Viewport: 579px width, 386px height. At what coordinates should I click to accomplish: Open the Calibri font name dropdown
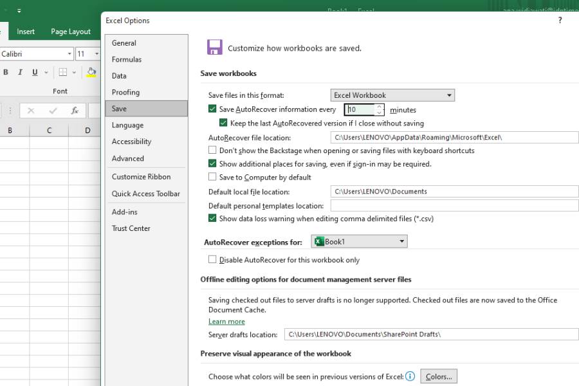click(x=69, y=54)
